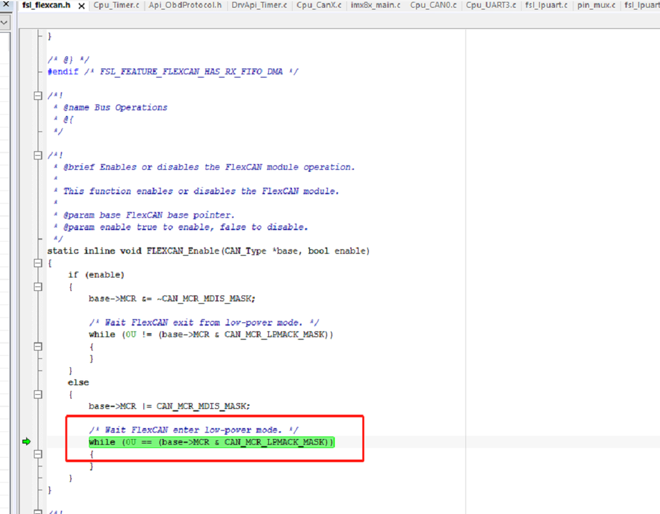Collapse the '@name Bus Operations' comment block
The height and width of the screenshot is (514, 660).
coord(38,96)
